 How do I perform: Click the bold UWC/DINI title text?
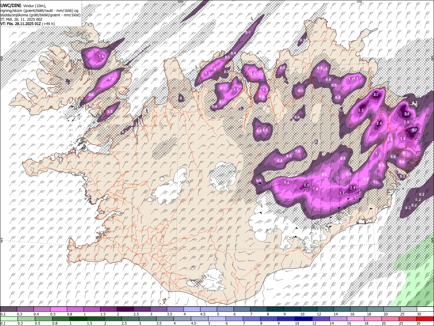(11, 5)
